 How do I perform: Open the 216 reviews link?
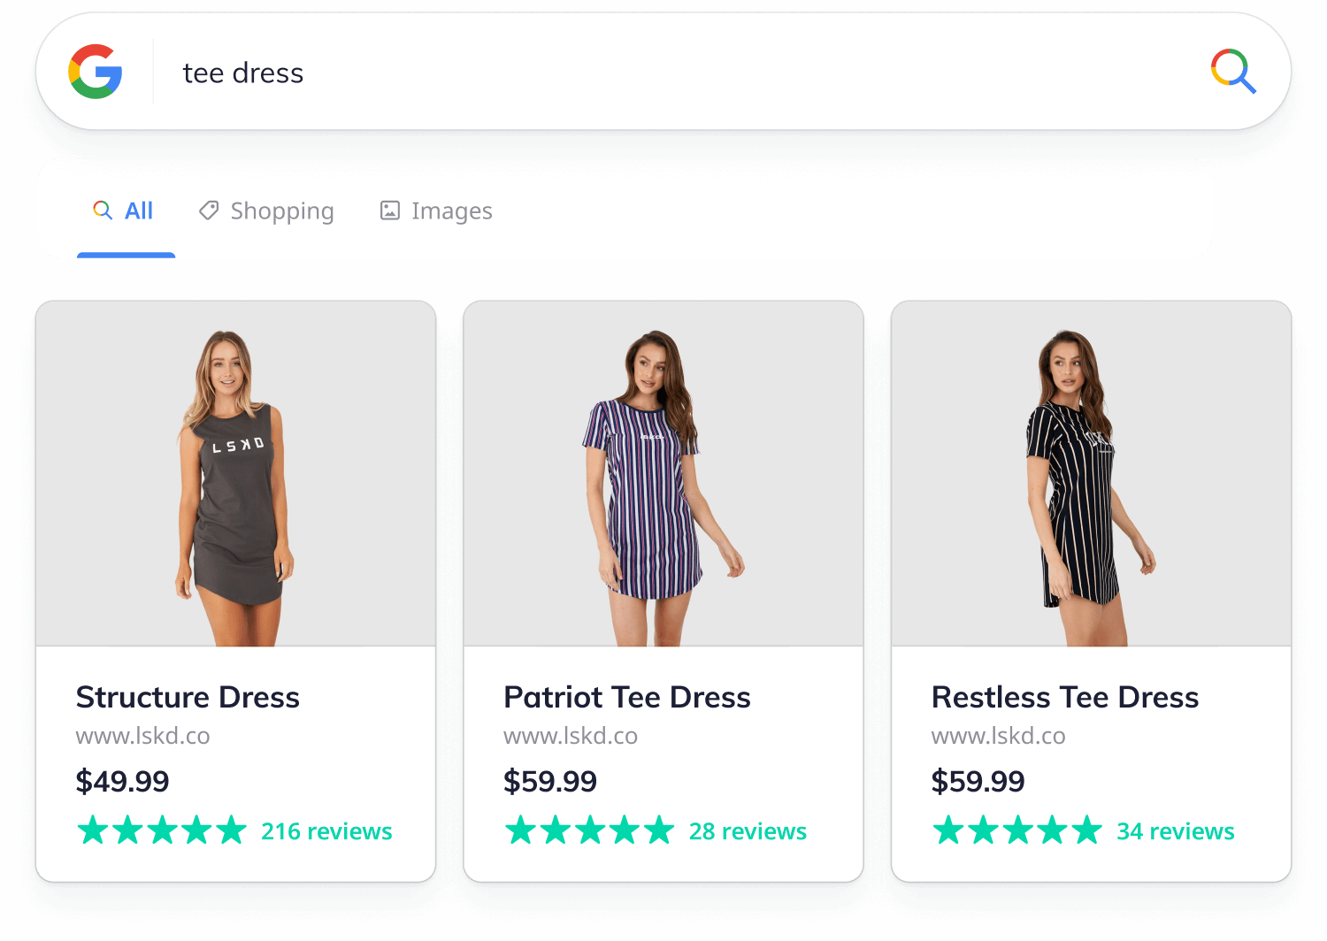(326, 831)
